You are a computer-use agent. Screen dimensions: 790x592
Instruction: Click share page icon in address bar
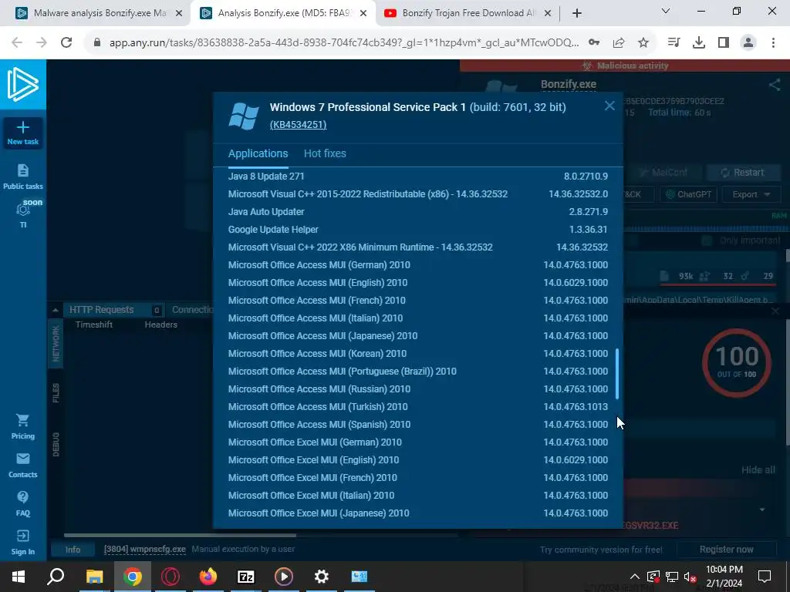pyautogui.click(x=619, y=43)
